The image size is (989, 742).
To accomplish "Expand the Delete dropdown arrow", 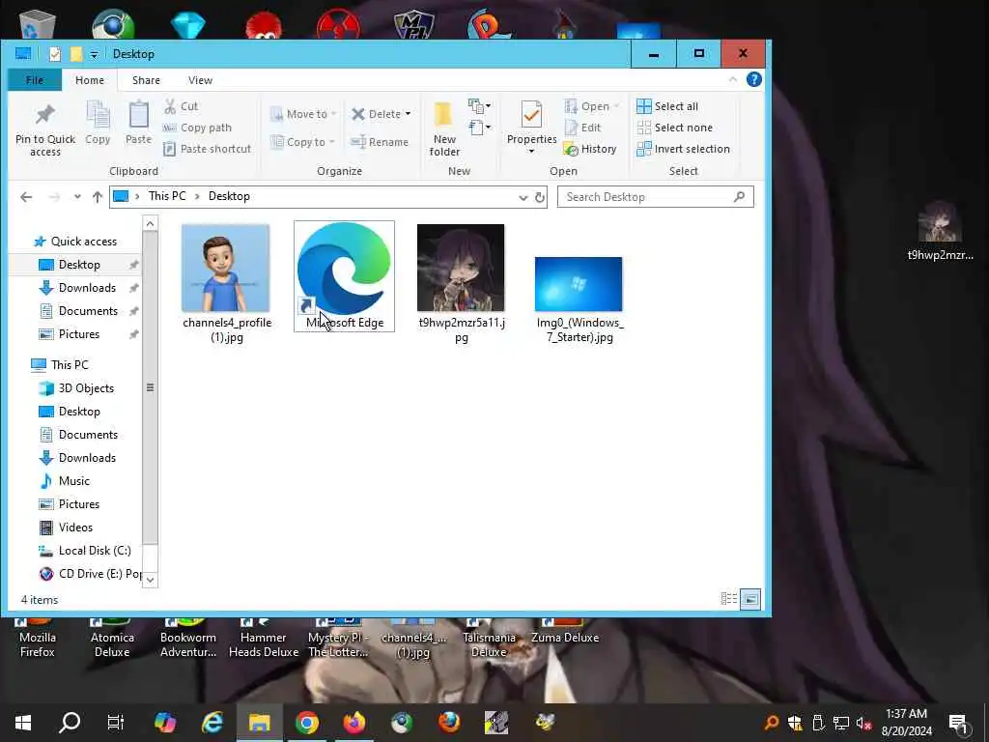I will 409,114.
